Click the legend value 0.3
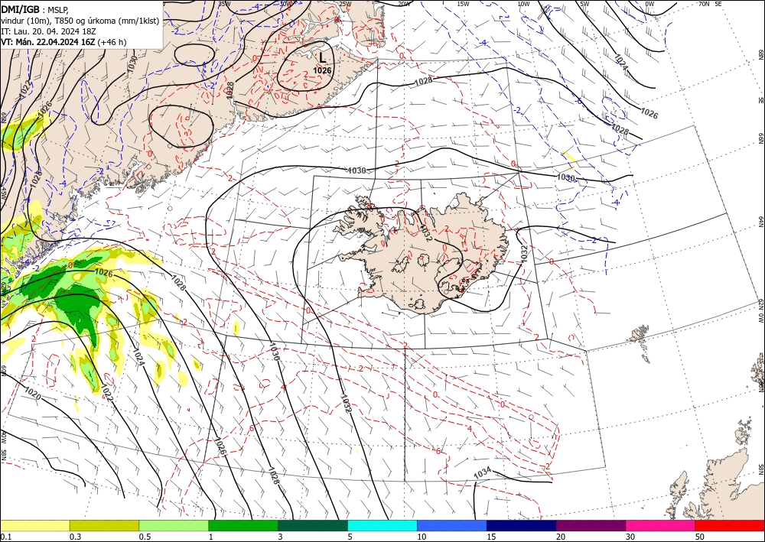 75,537
